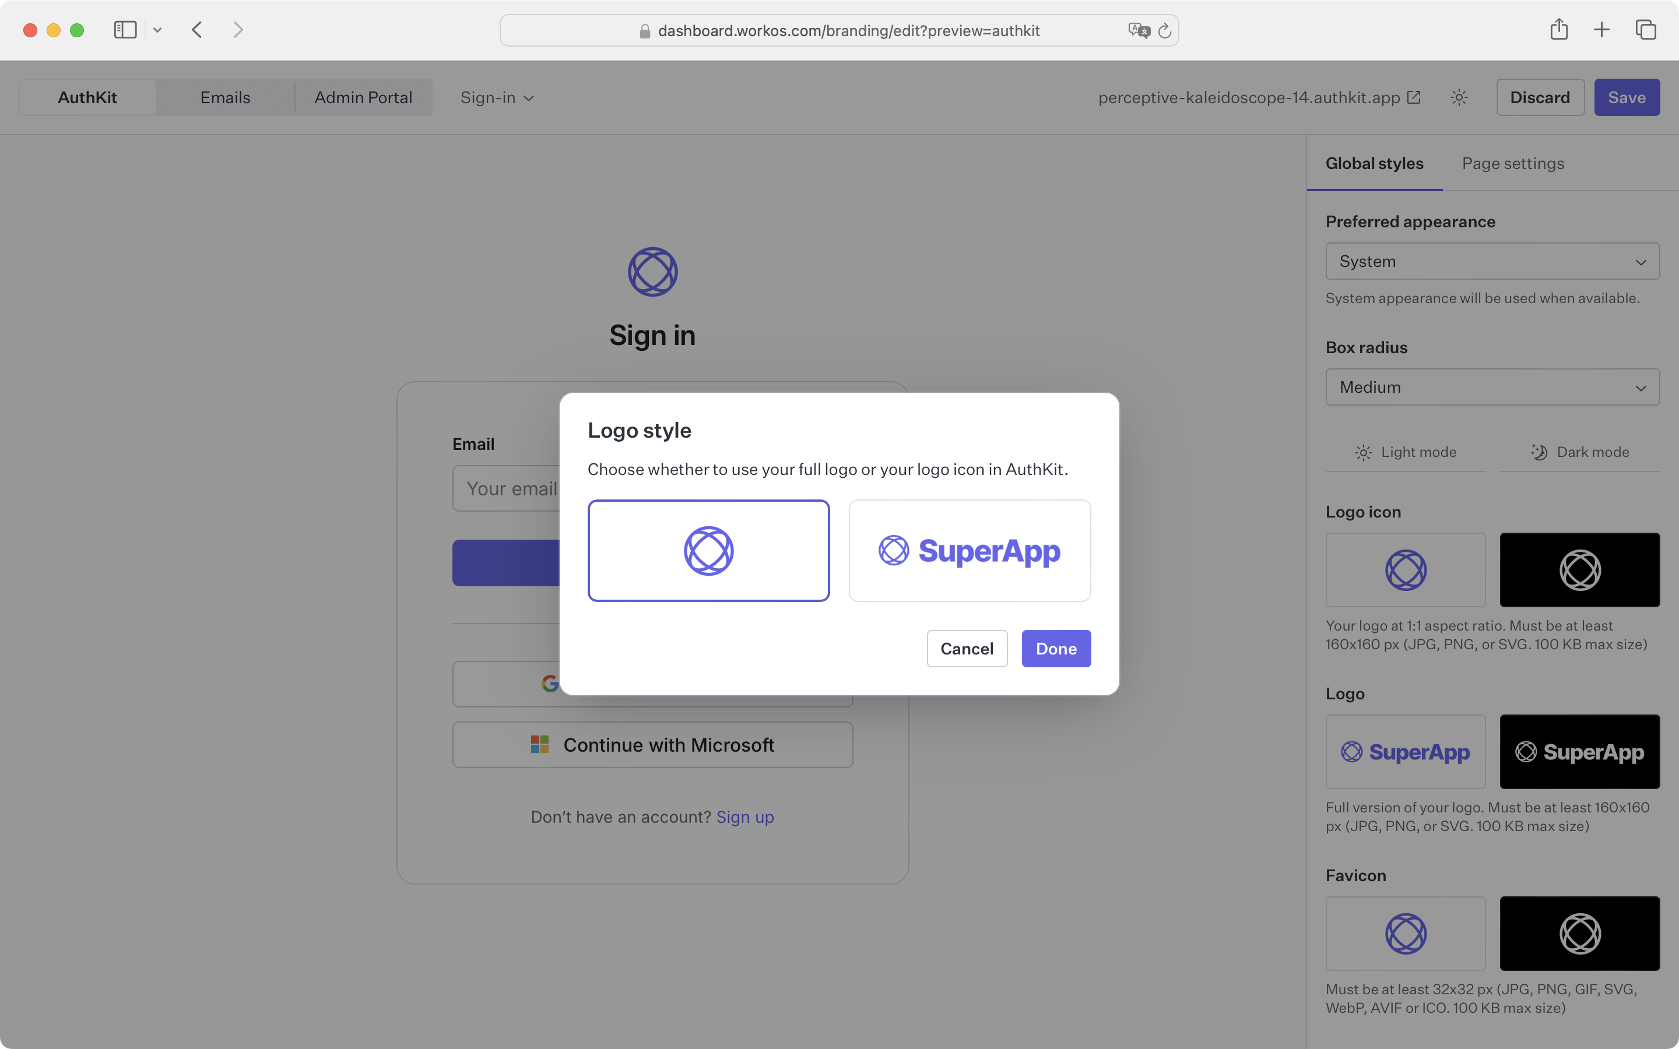
Task: Reload the page with the refresh icon
Action: 1165,30
